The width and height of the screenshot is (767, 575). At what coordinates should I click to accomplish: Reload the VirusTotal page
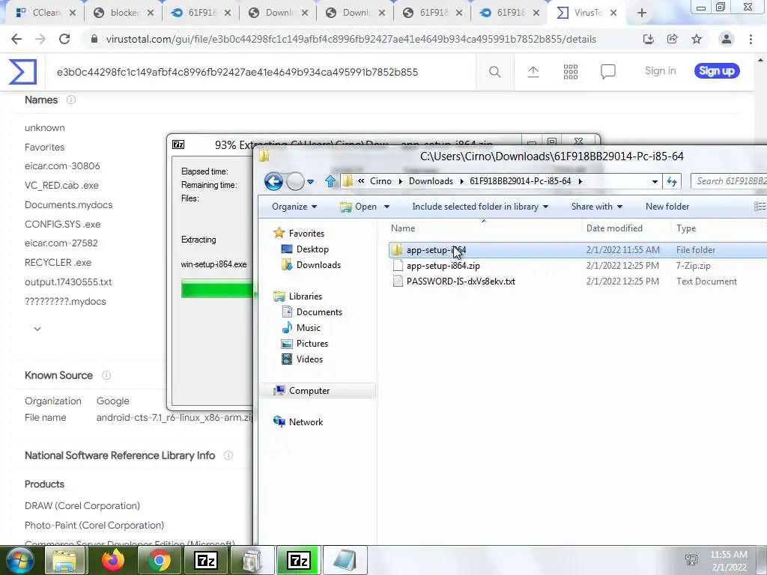tap(64, 39)
